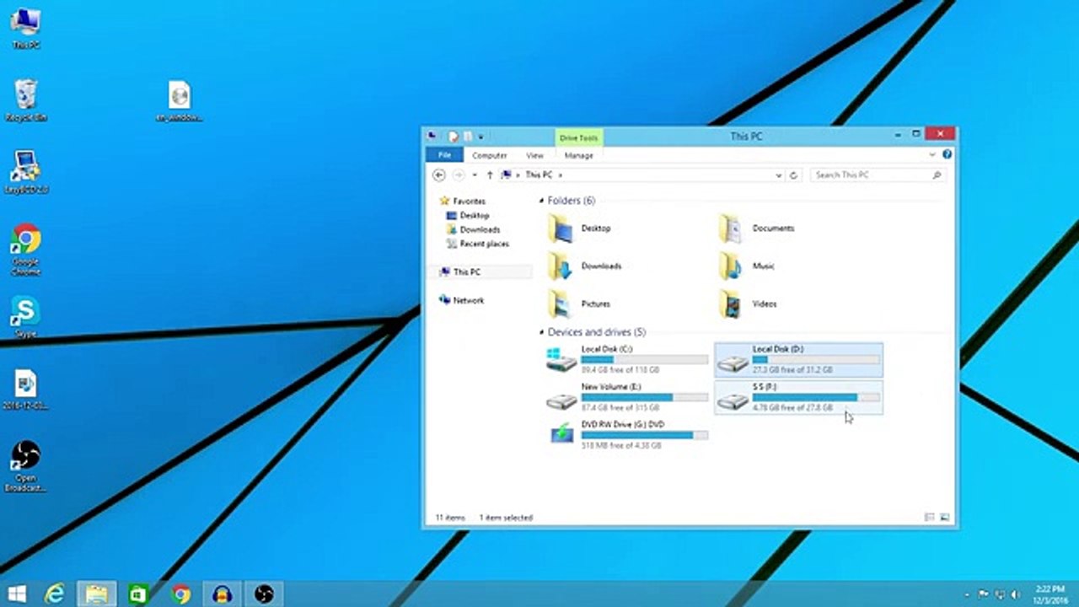Screen dimensions: 1079x607
Task: Click the Properties icon in quick access toolbar
Action: point(453,136)
